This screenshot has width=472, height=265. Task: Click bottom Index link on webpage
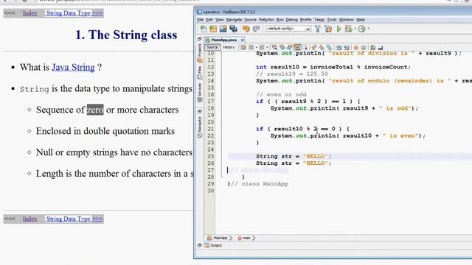pyautogui.click(x=30, y=219)
